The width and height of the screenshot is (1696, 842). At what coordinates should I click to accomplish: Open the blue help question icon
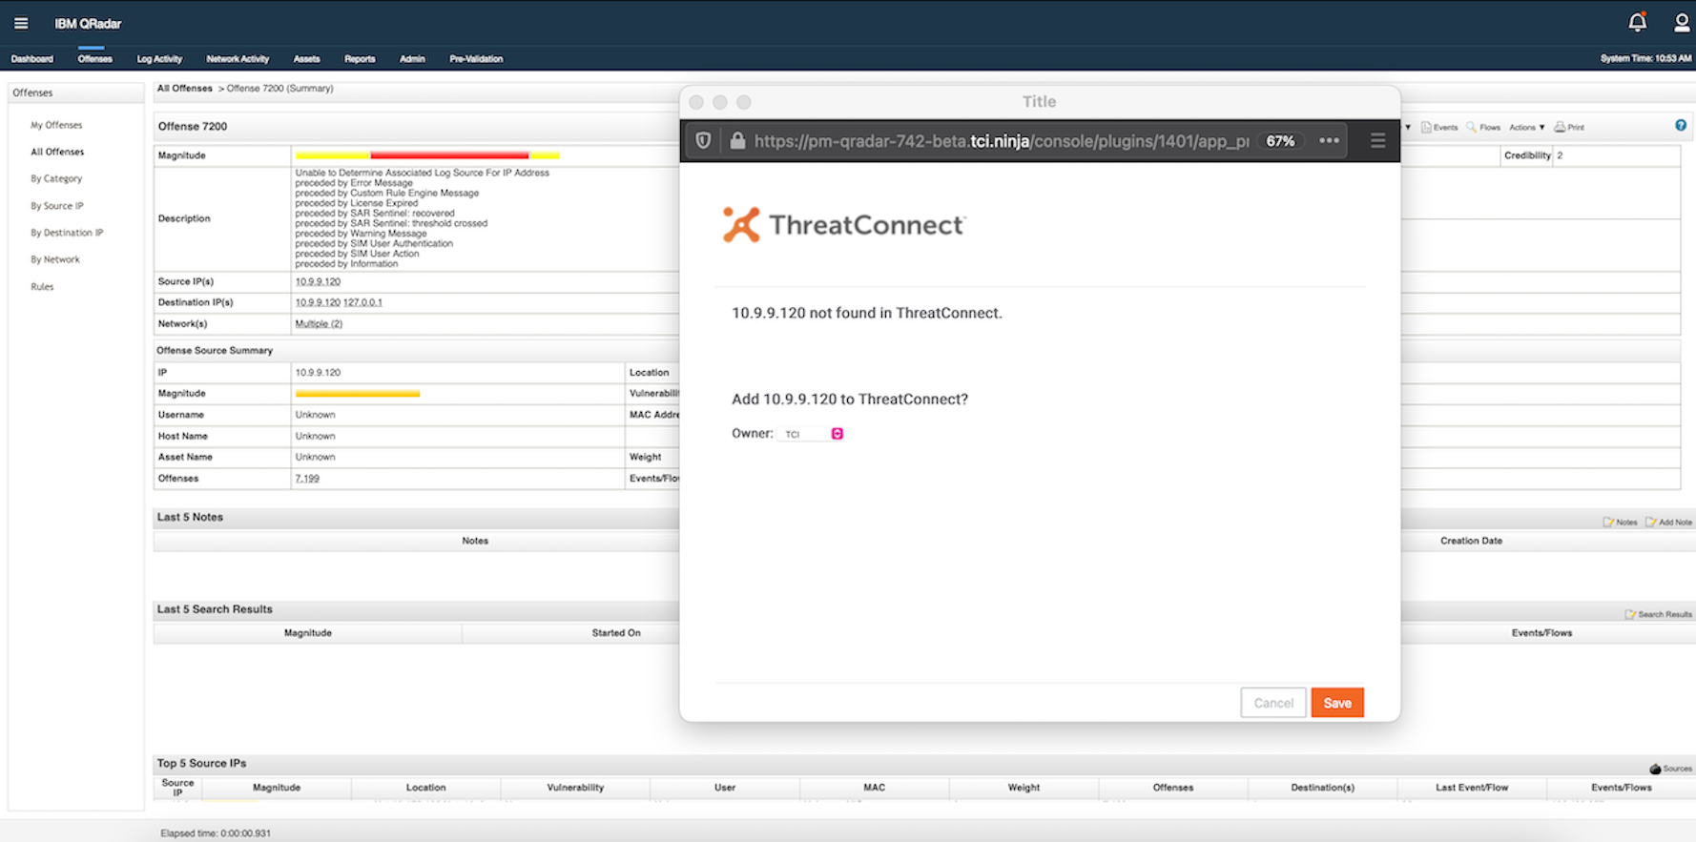(x=1681, y=125)
